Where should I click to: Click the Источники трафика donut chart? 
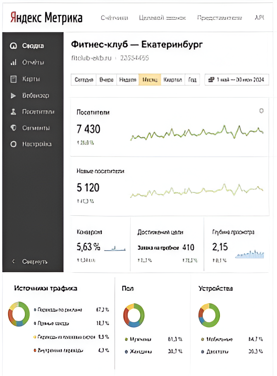click(19, 314)
